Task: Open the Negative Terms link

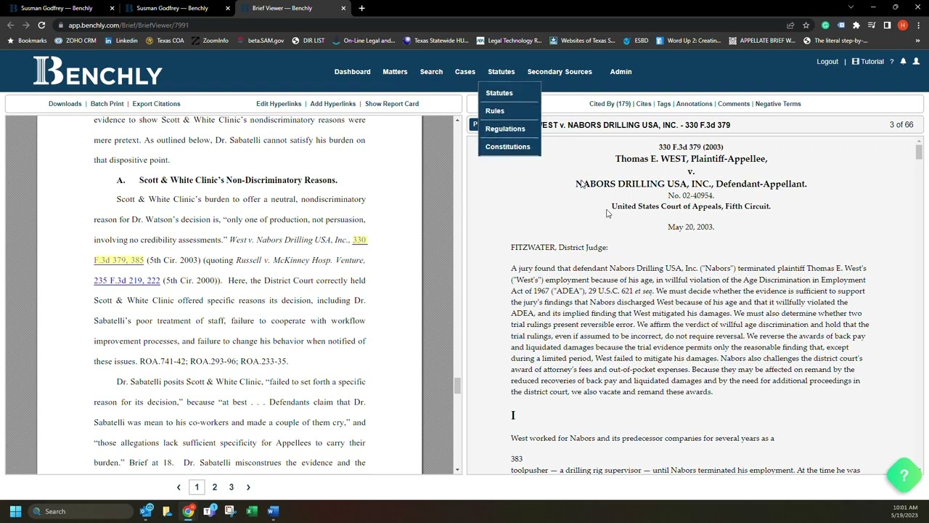Action: point(778,104)
